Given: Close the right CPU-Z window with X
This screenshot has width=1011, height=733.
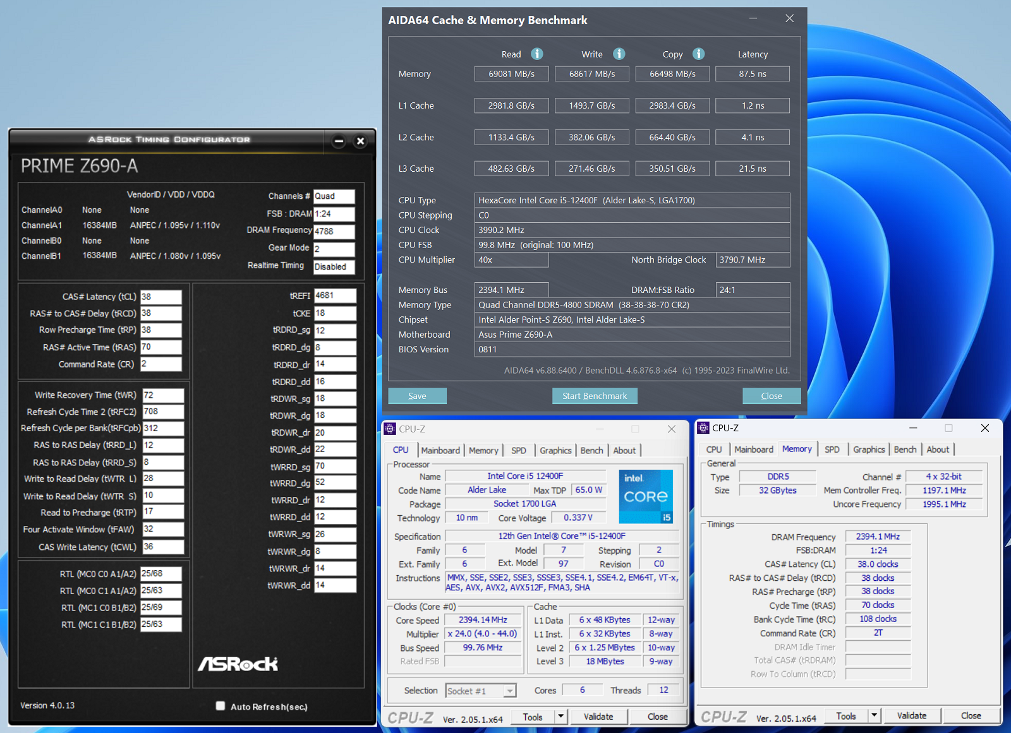Looking at the screenshot, I should click(x=984, y=428).
